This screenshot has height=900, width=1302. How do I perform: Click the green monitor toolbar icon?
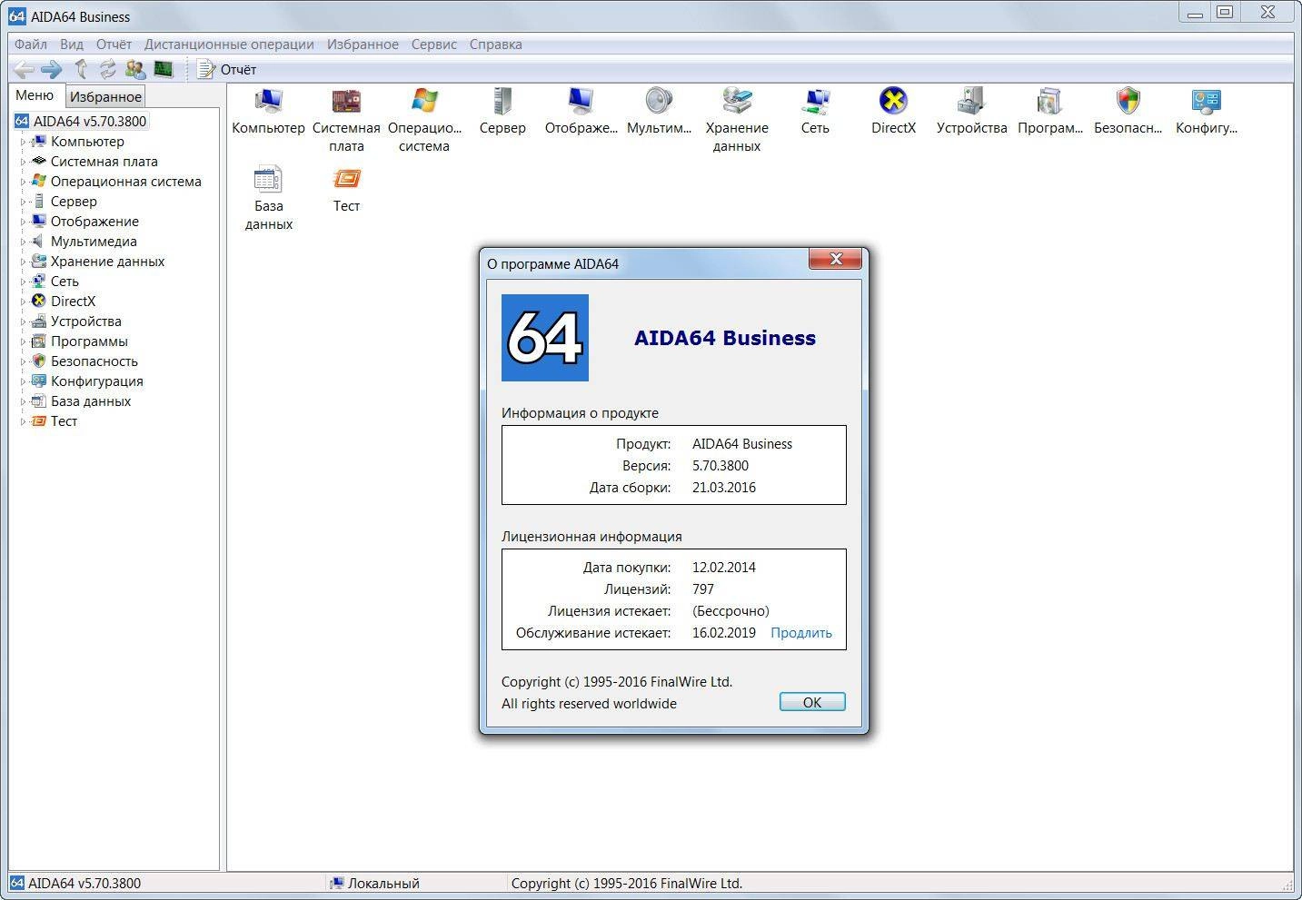pyautogui.click(x=164, y=69)
